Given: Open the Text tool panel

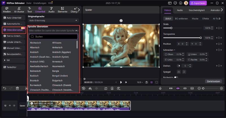Looking at the screenshot, I should pyautogui.click(x=30, y=10).
